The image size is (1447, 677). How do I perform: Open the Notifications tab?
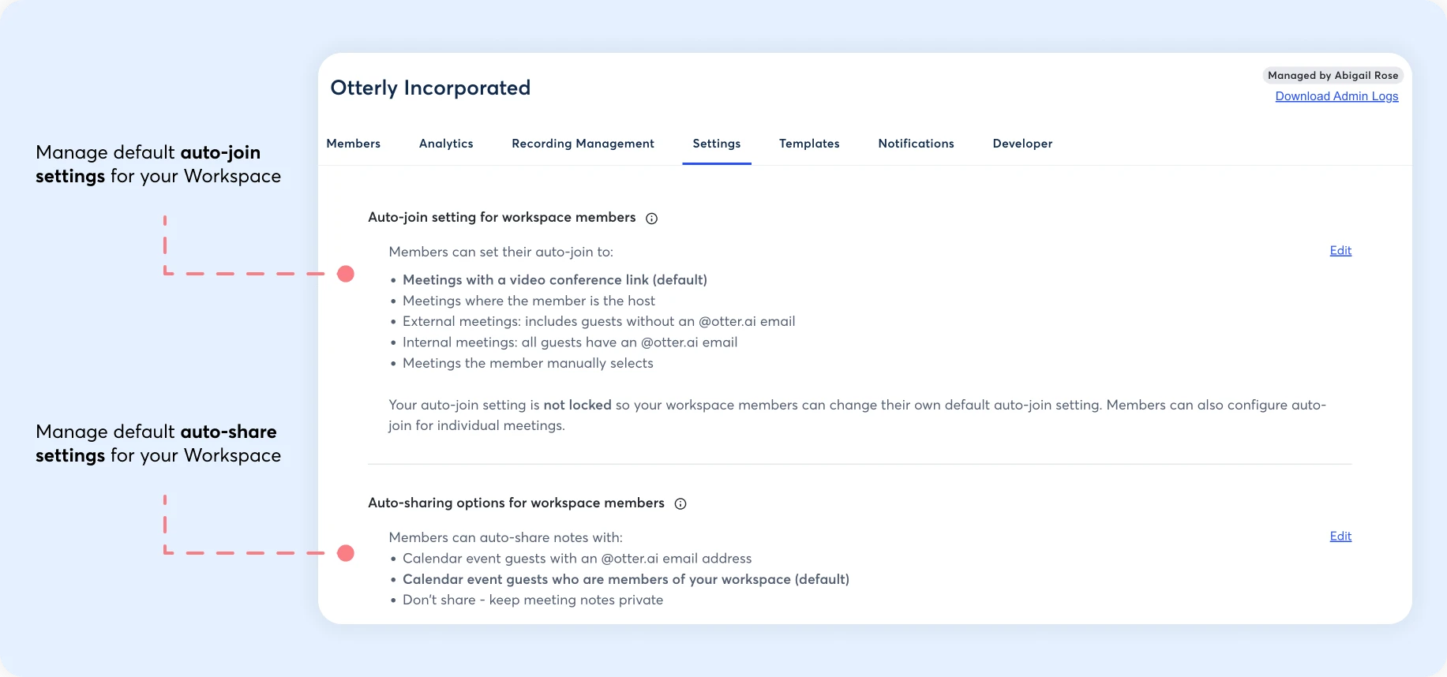[x=916, y=144]
